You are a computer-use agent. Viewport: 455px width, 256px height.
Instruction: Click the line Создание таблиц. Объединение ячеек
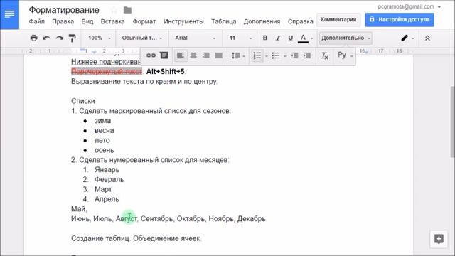pos(136,238)
